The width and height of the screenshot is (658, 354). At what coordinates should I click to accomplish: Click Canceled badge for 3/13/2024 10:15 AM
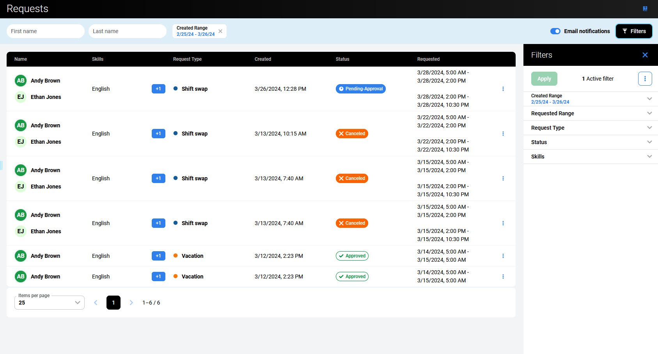click(352, 134)
